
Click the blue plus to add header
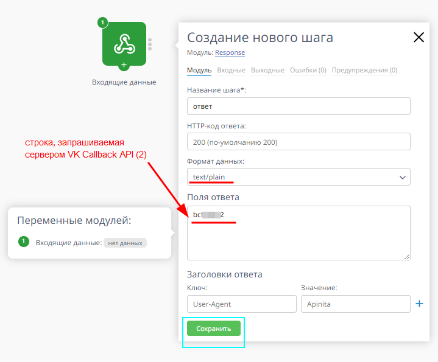(419, 304)
